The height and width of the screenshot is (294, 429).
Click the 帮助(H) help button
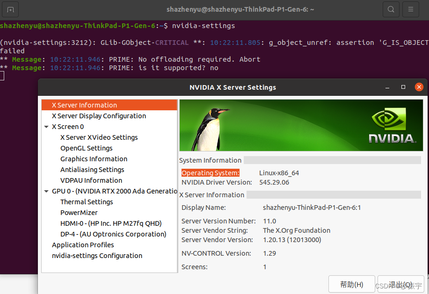click(x=351, y=285)
